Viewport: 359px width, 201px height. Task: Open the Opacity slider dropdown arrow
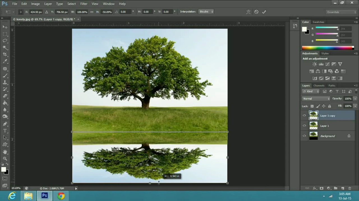pos(355,99)
